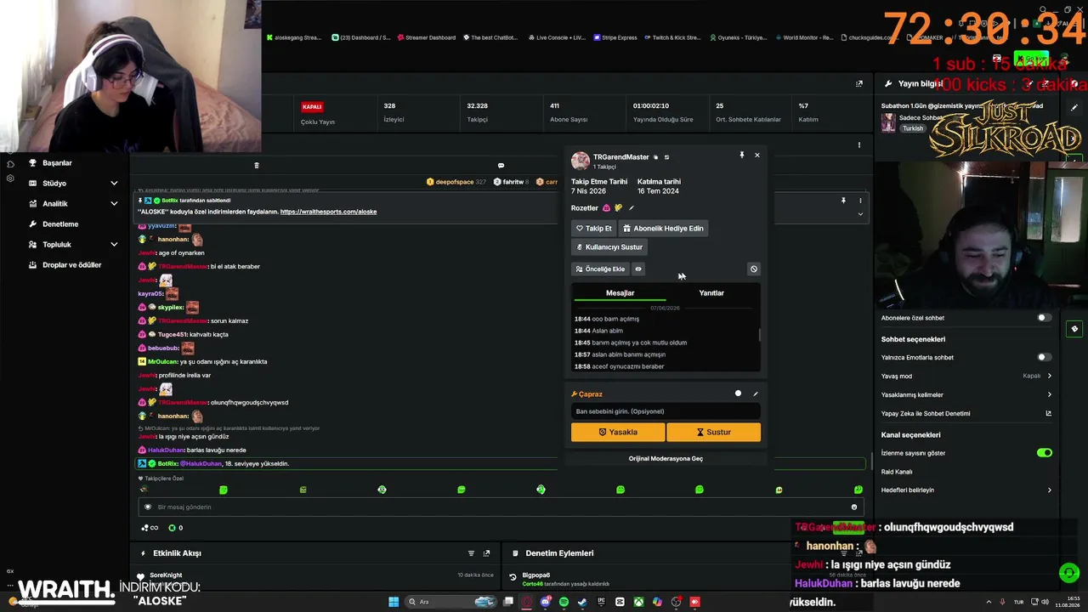Open the Streamer Dashboard browser tab
Screen dimensions: 1088x612
[426, 37]
